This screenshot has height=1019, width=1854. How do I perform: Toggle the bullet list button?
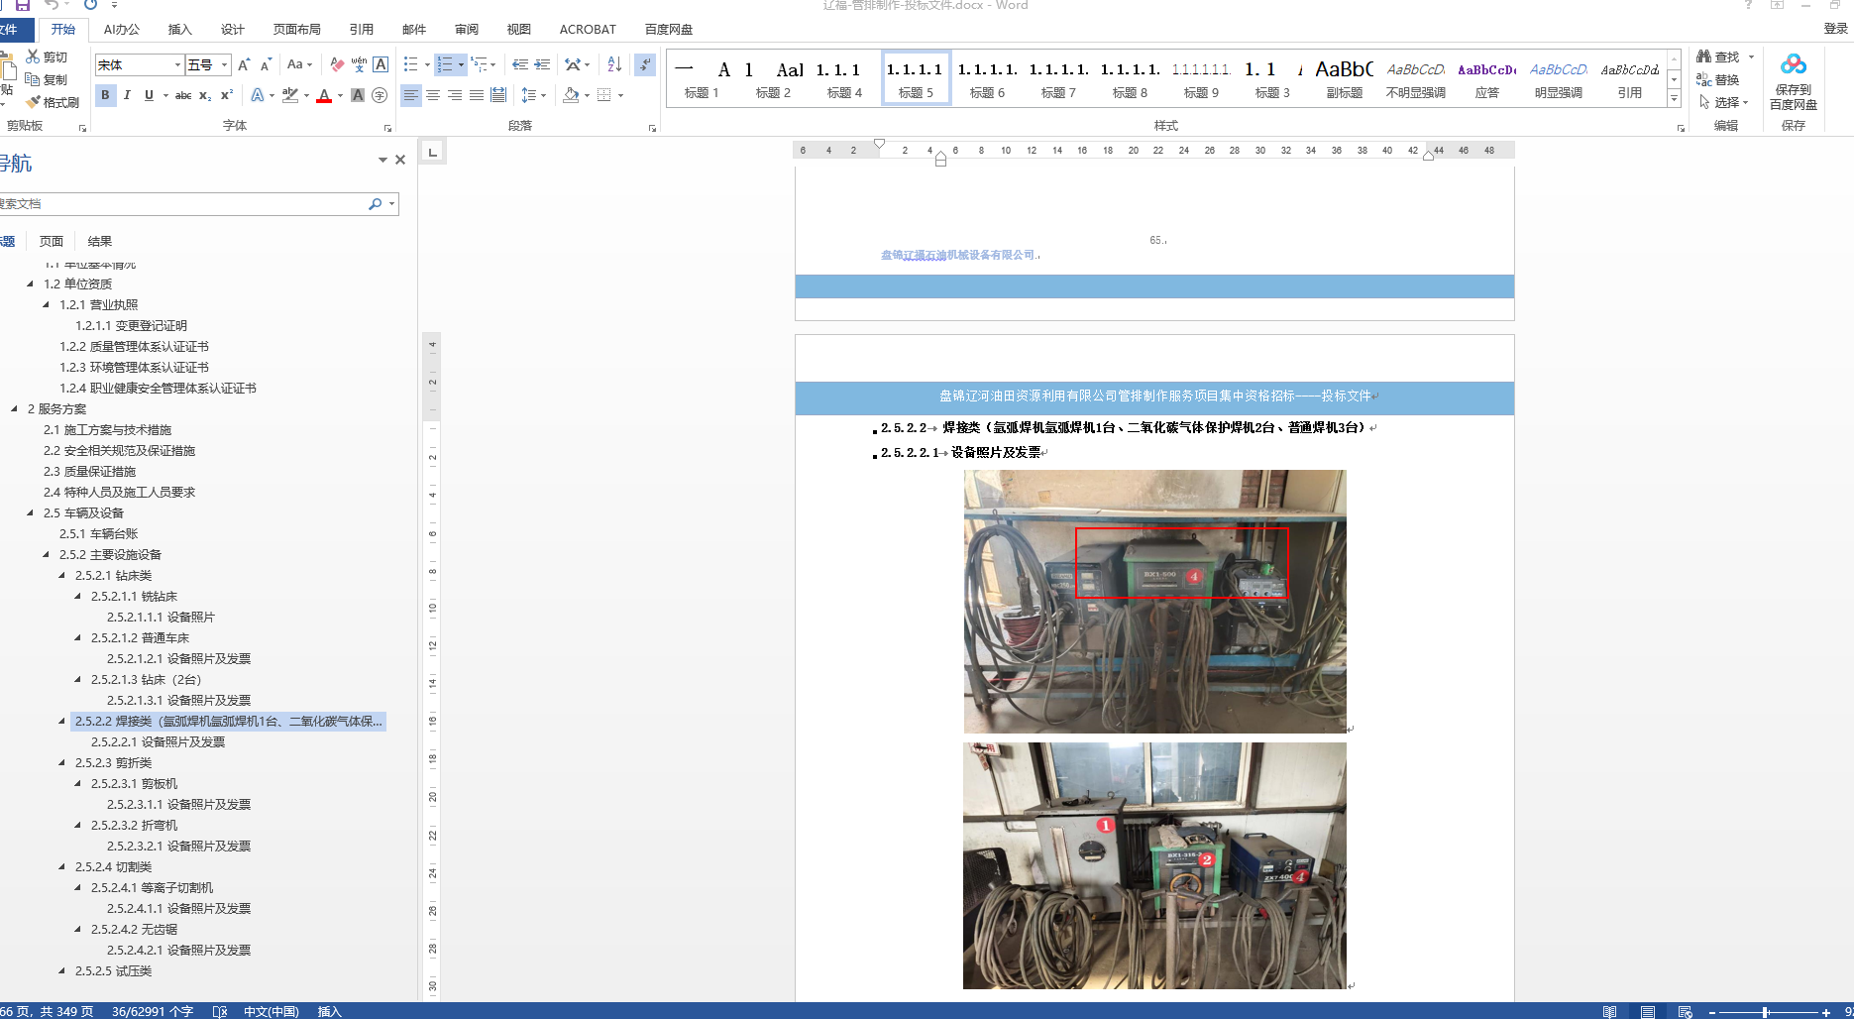[x=411, y=65]
